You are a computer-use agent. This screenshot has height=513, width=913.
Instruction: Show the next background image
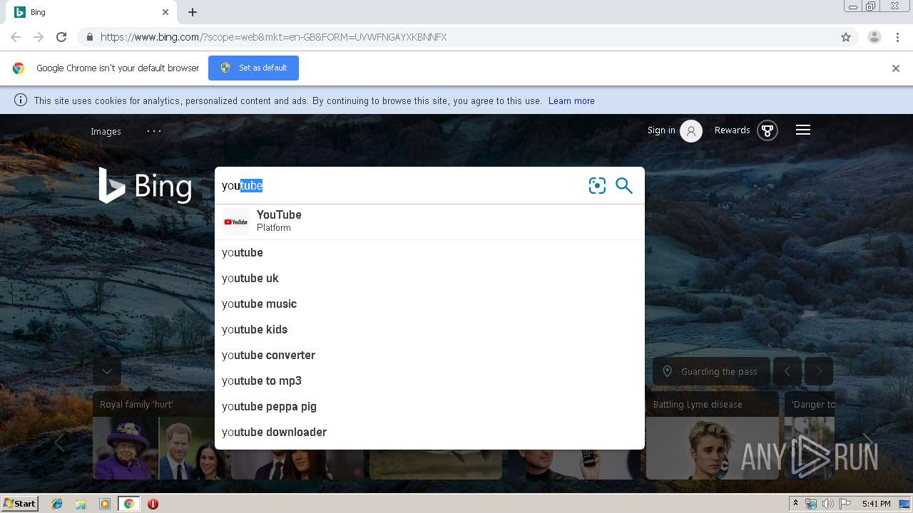coord(819,371)
